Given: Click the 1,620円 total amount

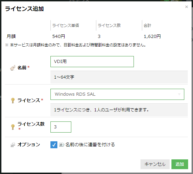Looking at the screenshot, I should pos(152,36).
